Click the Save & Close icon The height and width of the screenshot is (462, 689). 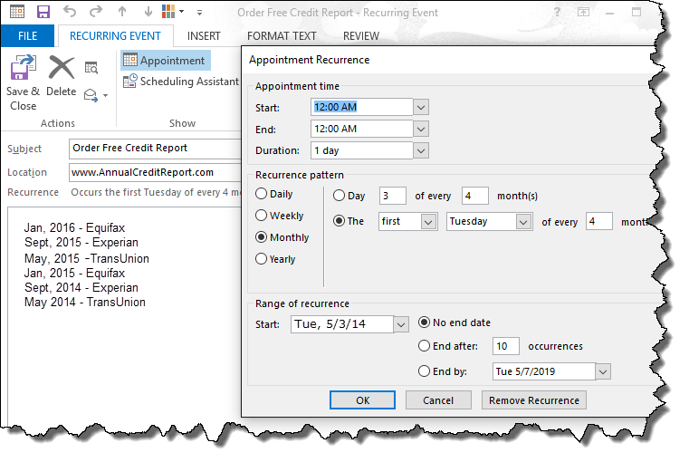pyautogui.click(x=23, y=72)
